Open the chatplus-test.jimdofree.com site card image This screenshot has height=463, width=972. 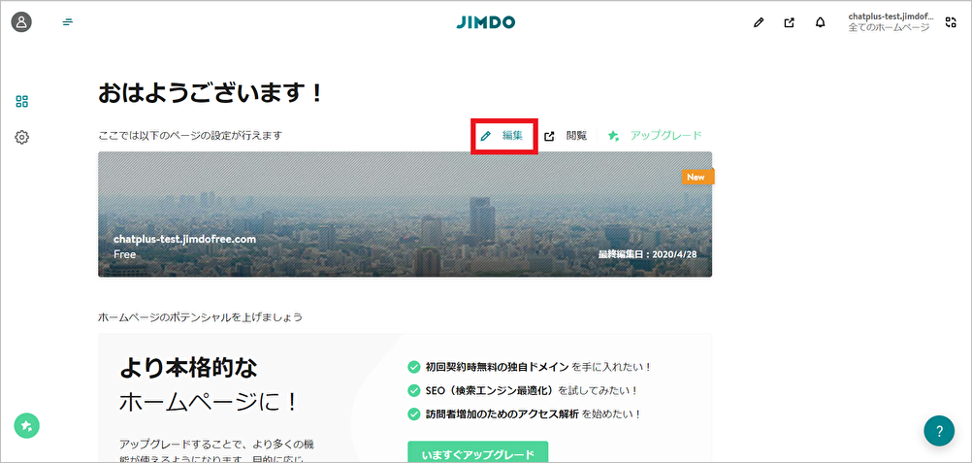pyautogui.click(x=405, y=215)
